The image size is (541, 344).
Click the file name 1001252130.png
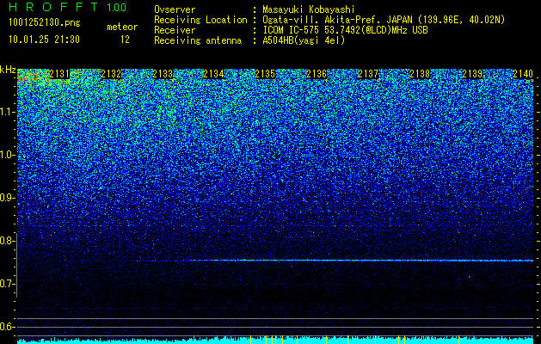pyautogui.click(x=45, y=22)
